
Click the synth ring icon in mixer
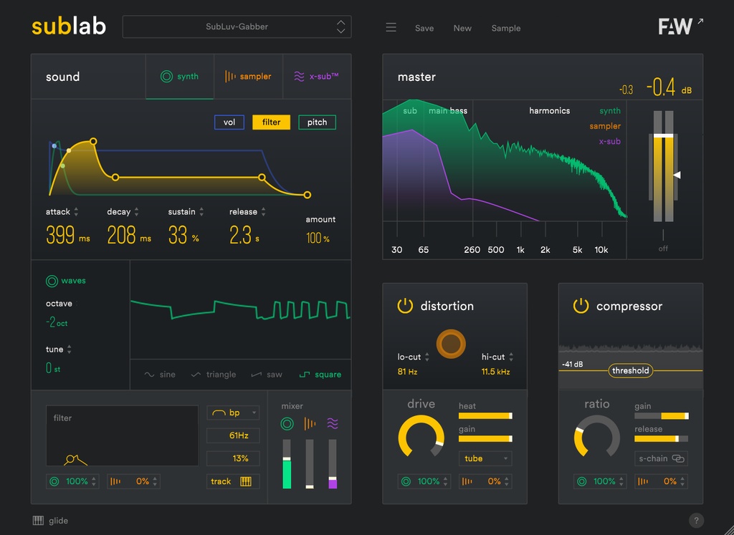click(x=287, y=424)
